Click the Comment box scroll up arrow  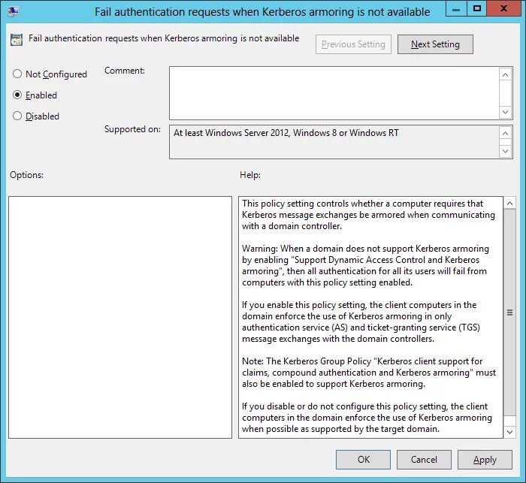pos(506,74)
